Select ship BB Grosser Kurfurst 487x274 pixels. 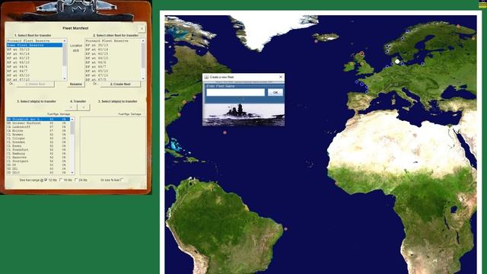click(38, 123)
